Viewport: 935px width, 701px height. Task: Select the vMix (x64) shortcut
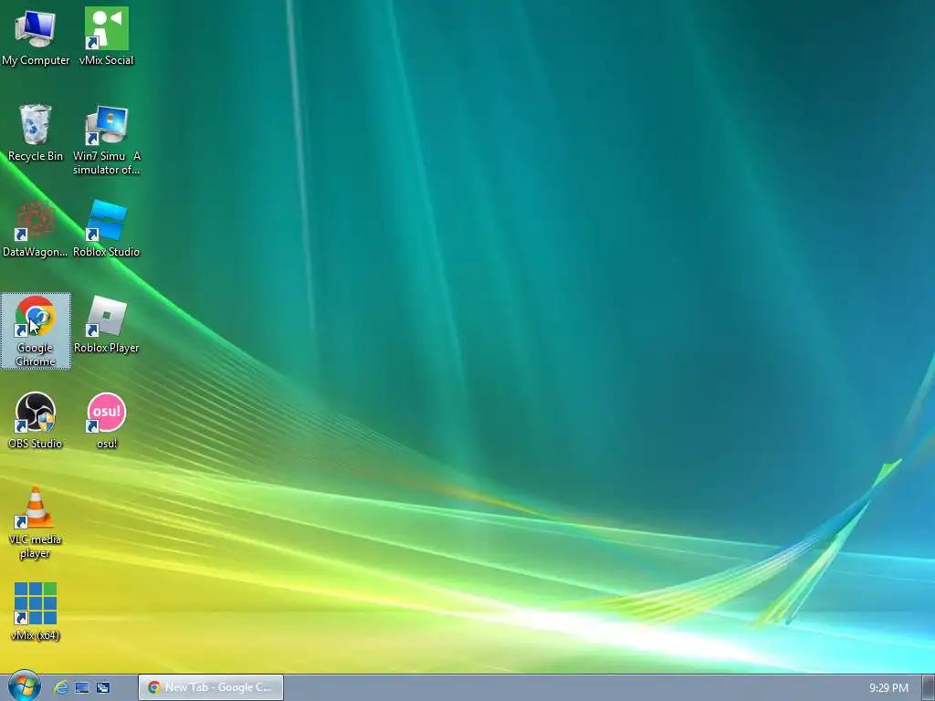click(x=36, y=612)
